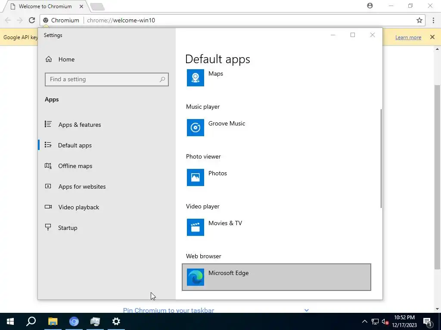This screenshot has height=330, width=441.
Task: Open the Windows Start menu
Action: coord(10,321)
